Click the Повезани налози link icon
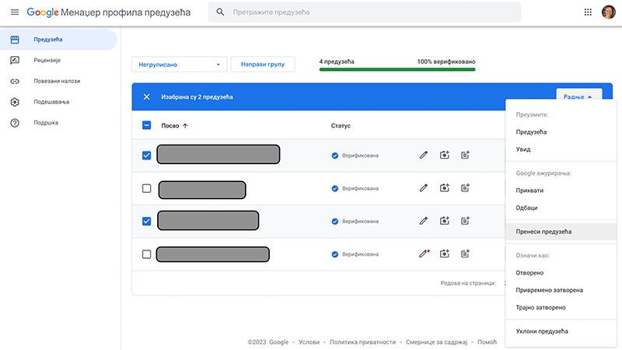This screenshot has width=622, height=350. click(15, 81)
